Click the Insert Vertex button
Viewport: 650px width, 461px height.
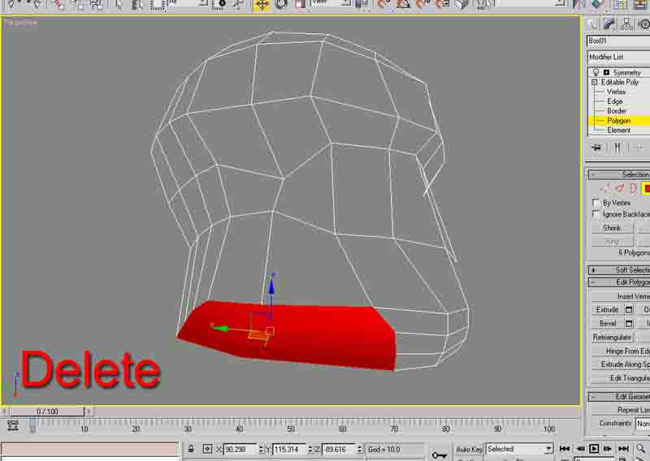621,296
